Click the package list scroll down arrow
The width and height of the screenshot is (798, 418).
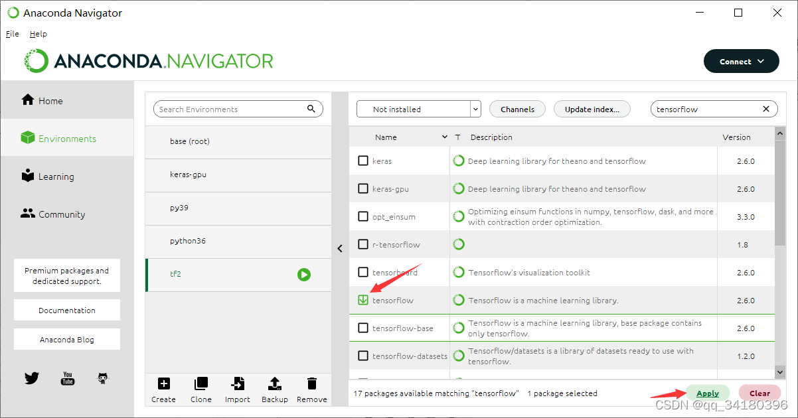pyautogui.click(x=780, y=373)
